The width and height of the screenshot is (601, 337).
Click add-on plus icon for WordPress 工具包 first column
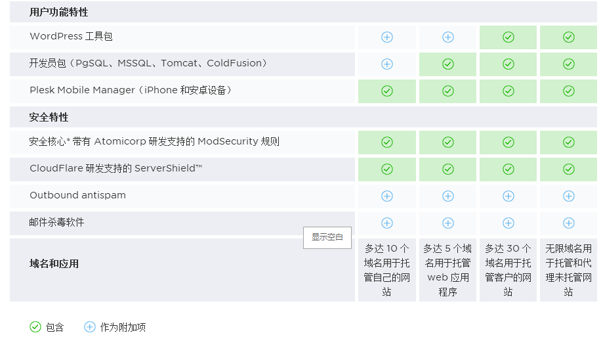pos(386,37)
